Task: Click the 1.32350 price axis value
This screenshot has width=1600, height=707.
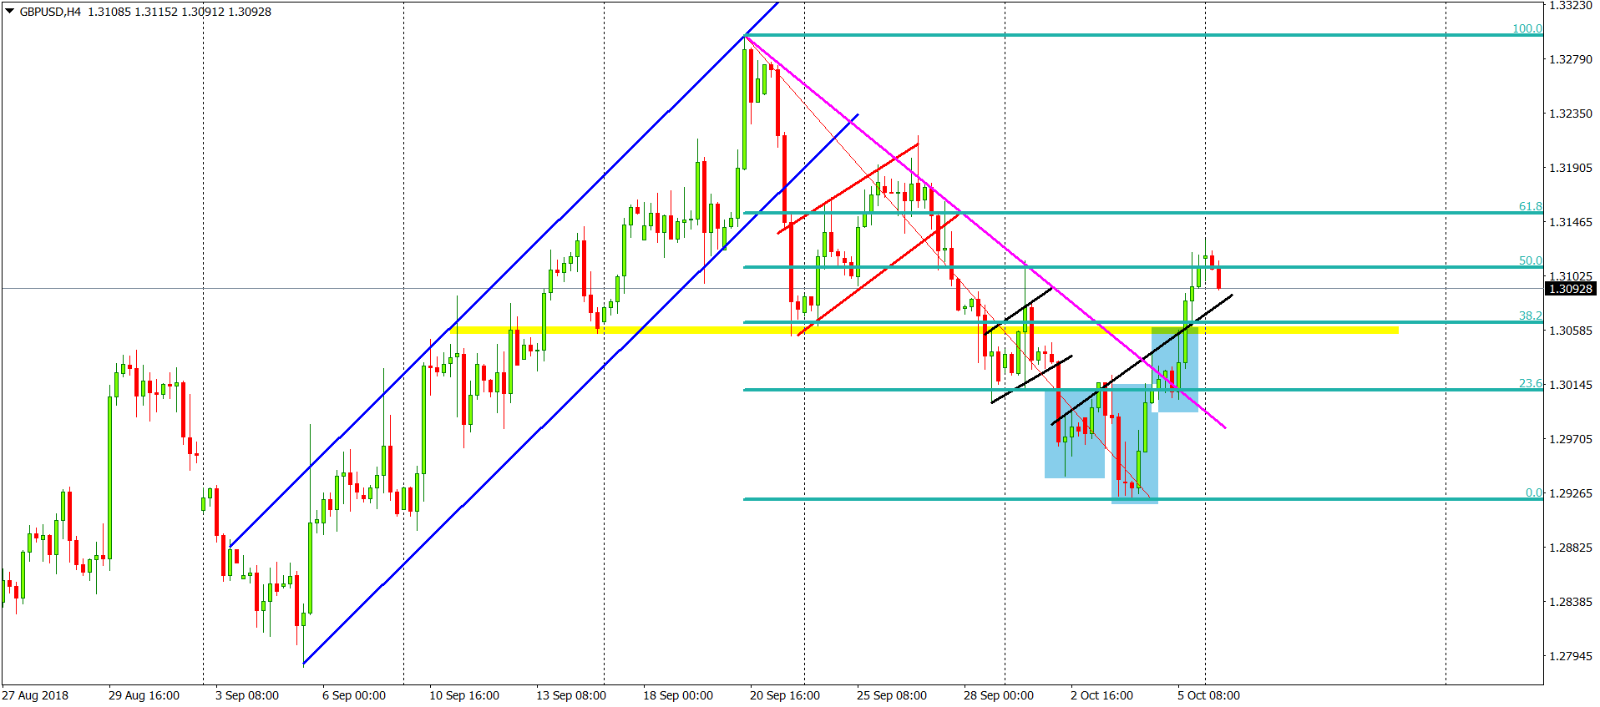Action: pos(1571,114)
